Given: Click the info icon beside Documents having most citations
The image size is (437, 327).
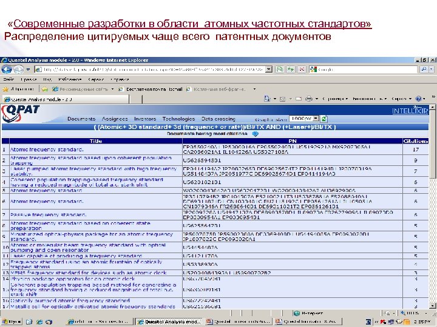Looking at the screenshot, I should [255, 134].
